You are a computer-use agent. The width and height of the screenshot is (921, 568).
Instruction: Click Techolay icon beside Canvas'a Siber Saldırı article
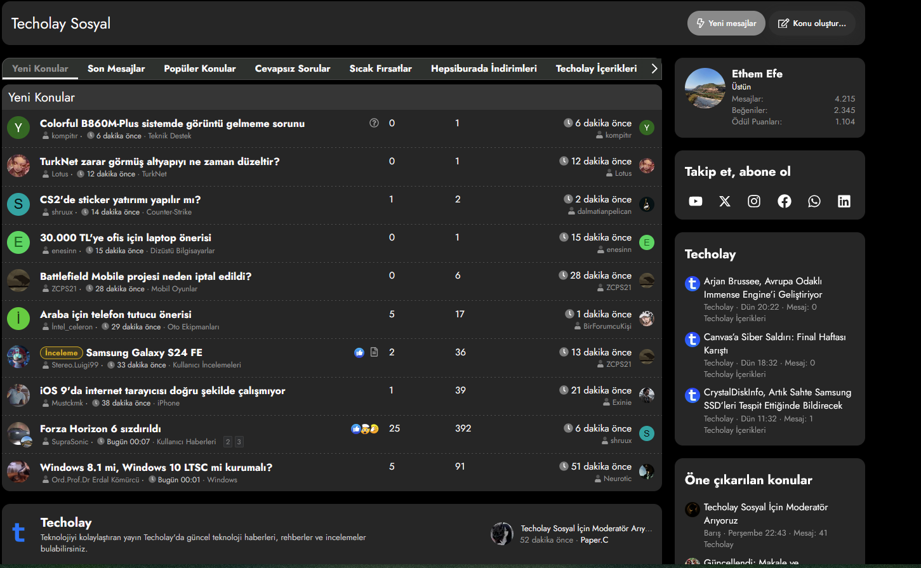692,340
